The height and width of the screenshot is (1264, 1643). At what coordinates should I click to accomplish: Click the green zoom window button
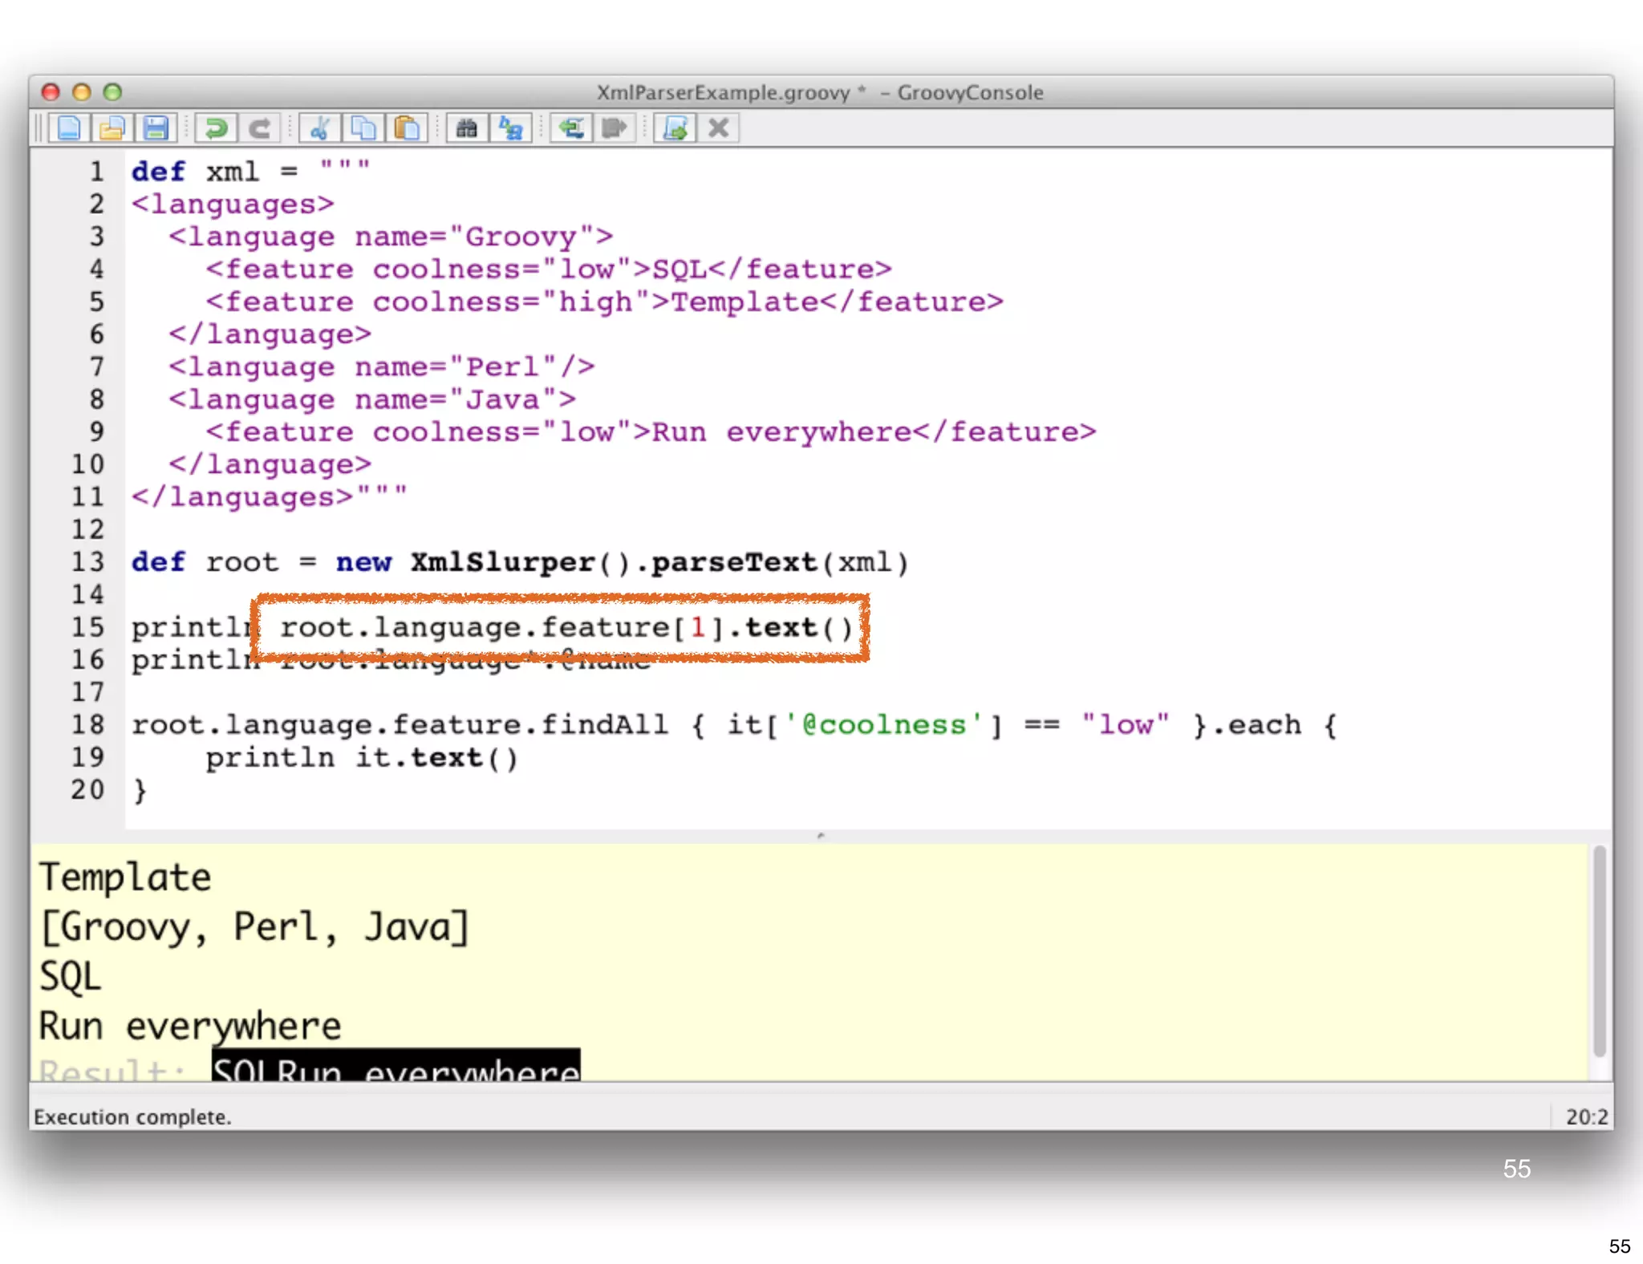[113, 92]
